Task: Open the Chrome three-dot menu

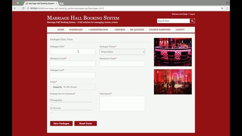Action: click(227, 8)
